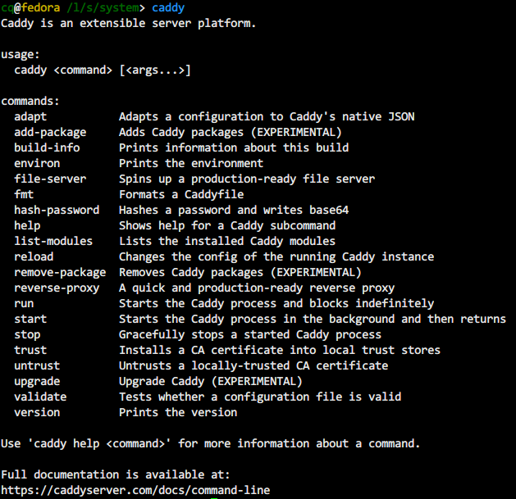
Task: Click 'Tests whether a configuration file is valid'
Action: (260, 397)
